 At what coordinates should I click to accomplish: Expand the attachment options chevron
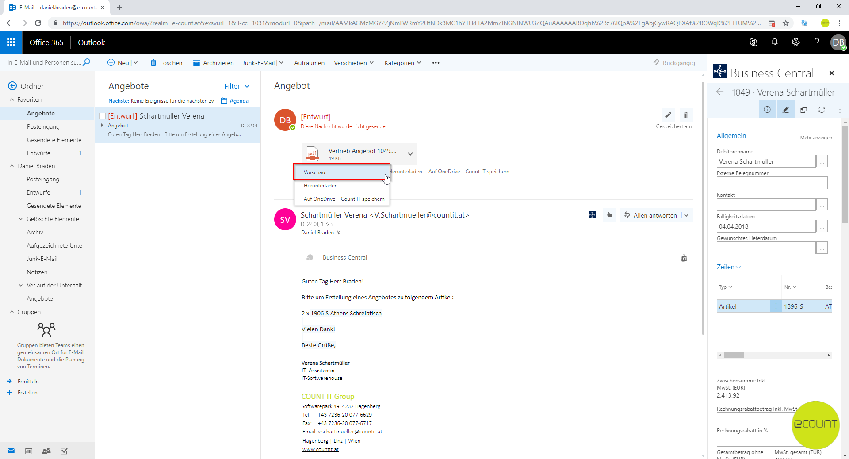[x=410, y=154]
